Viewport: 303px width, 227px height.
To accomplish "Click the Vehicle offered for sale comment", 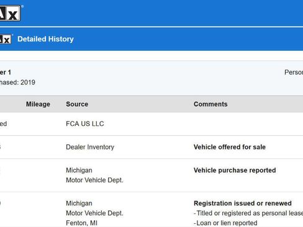I will click(x=230, y=147).
